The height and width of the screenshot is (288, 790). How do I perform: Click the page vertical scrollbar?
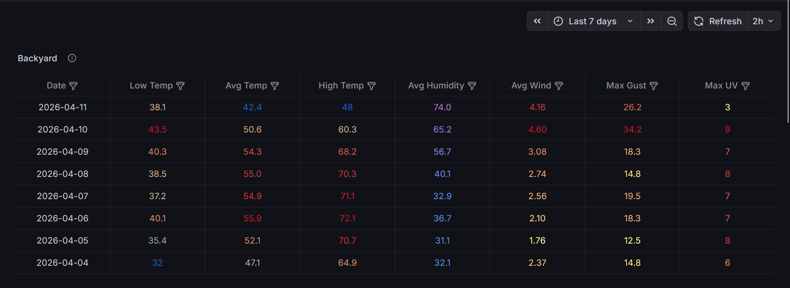[x=788, y=62]
